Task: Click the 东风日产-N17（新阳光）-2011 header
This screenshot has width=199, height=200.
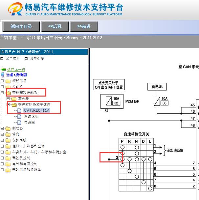Action: pyautogui.click(x=44, y=52)
